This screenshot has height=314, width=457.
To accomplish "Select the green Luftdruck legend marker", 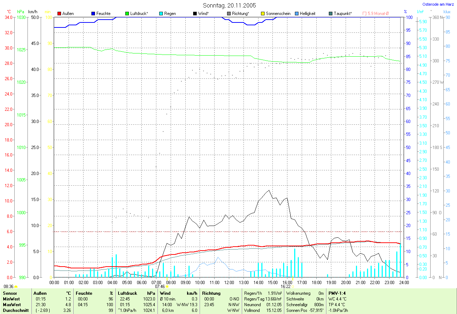I will tap(127, 14).
